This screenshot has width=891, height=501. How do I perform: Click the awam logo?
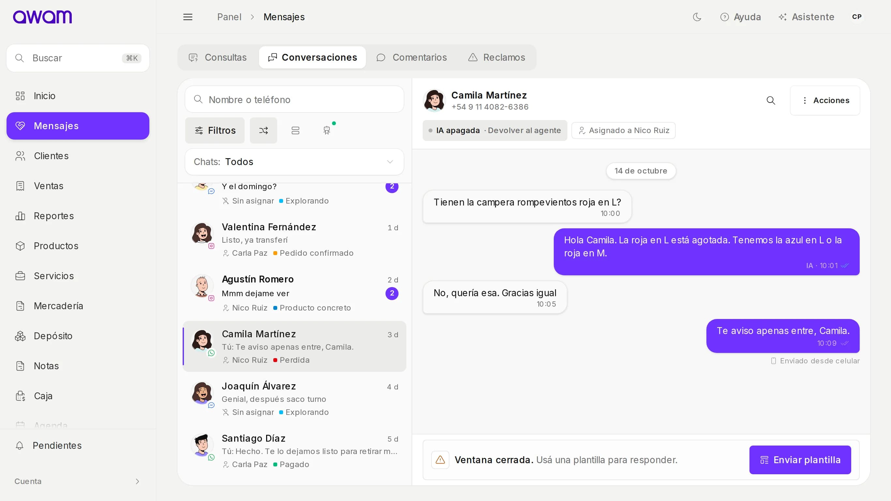(42, 17)
